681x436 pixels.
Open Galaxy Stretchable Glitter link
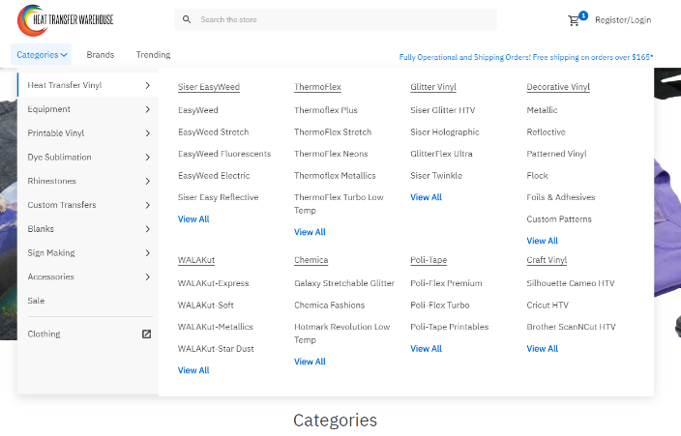tap(344, 283)
